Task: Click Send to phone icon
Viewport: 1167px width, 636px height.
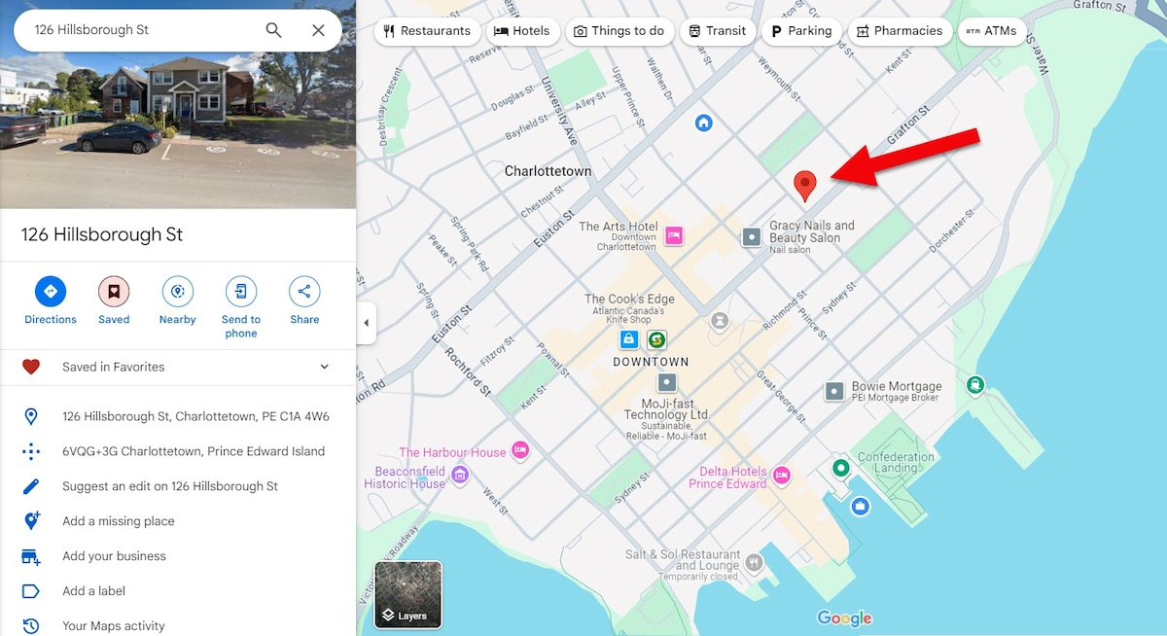Action: pyautogui.click(x=241, y=291)
